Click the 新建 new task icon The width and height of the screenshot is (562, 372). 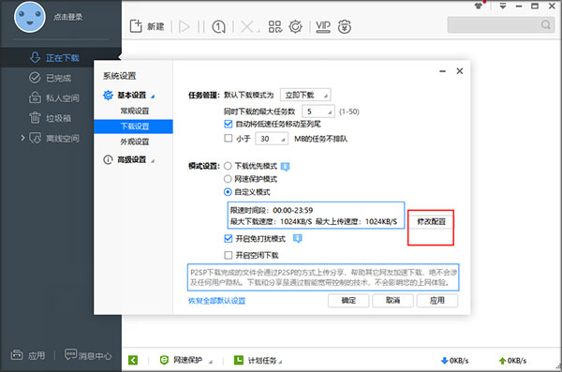136,26
